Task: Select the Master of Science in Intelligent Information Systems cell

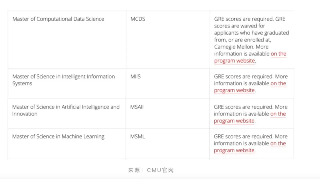Action: [63, 80]
